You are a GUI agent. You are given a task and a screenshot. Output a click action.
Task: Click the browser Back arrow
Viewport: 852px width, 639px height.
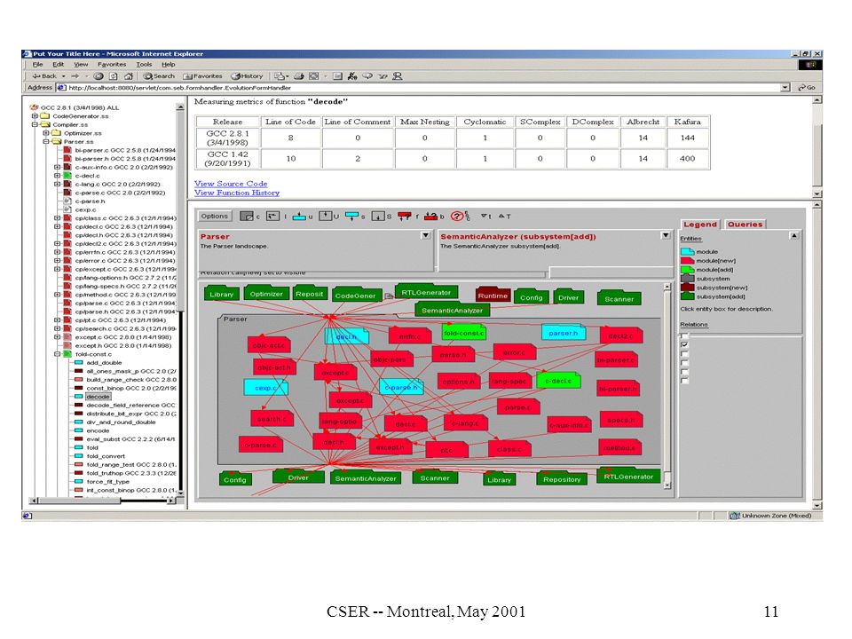36,76
